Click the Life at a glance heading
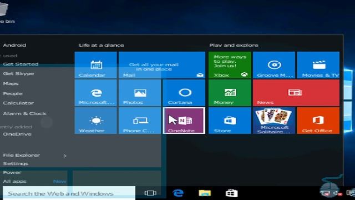Viewport: 355px width, 200px height. (101, 45)
